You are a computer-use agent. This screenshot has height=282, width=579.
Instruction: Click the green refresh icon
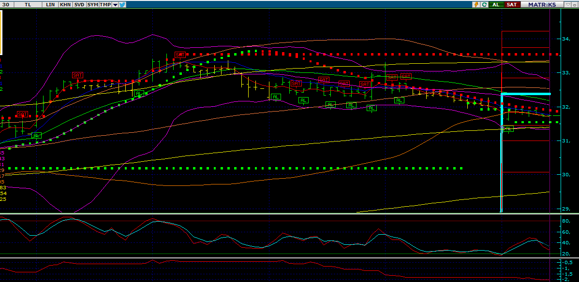(x=484, y=4)
